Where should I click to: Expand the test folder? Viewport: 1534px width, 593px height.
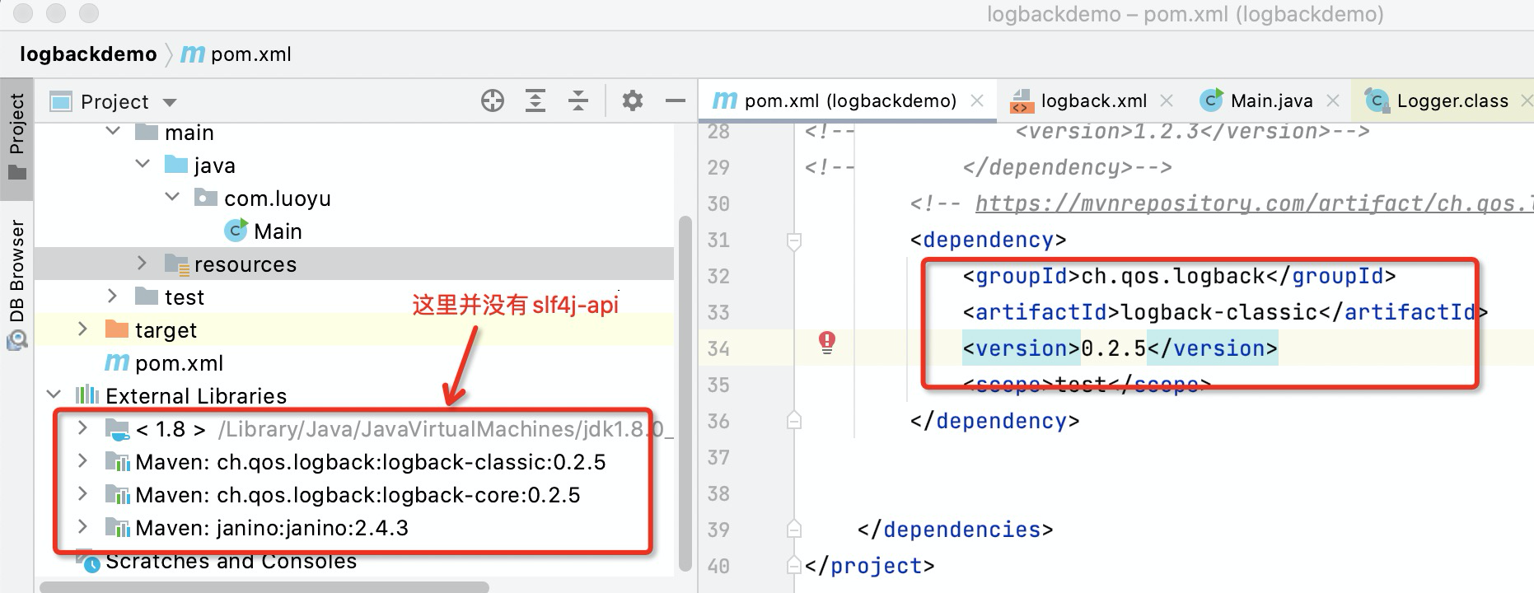pos(112,296)
